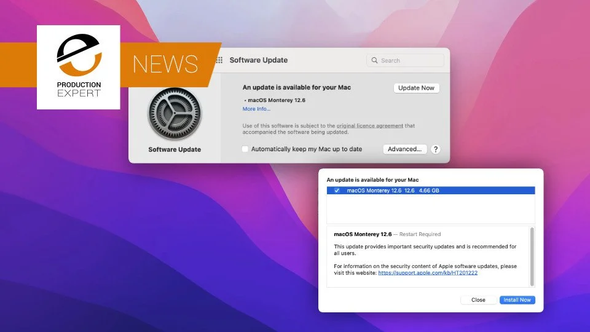Click the Install Now button
The width and height of the screenshot is (590, 332).
517,300
